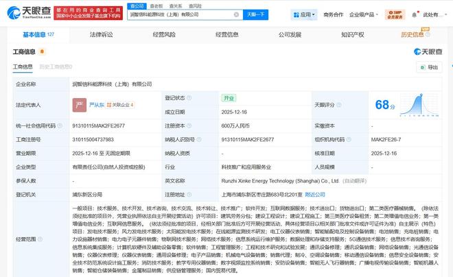Click credit code 91310115MAK2FE2677 in 统一社会信用代码 row
This screenshot has height=277, width=453.
click(x=99, y=125)
